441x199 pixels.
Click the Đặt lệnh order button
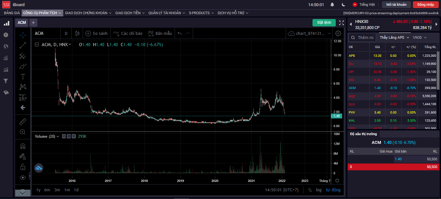(x=324, y=23)
